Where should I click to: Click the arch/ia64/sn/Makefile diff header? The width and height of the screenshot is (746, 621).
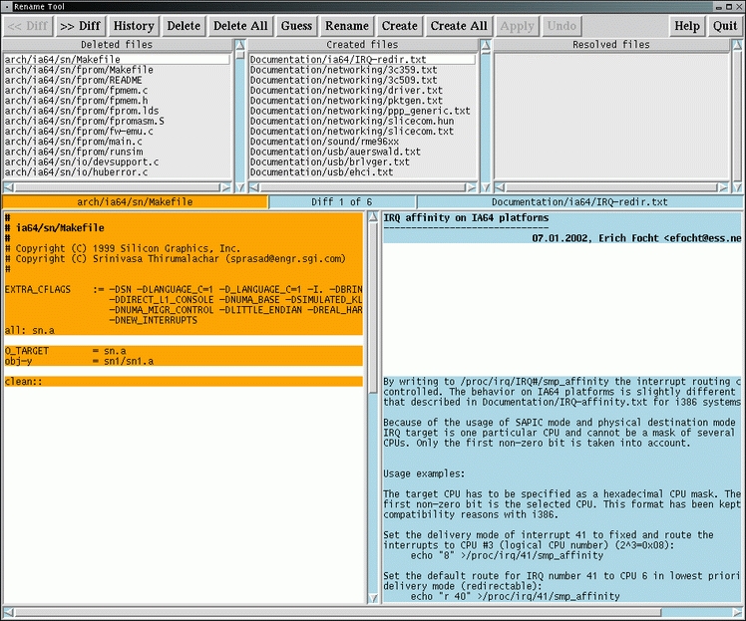point(135,202)
